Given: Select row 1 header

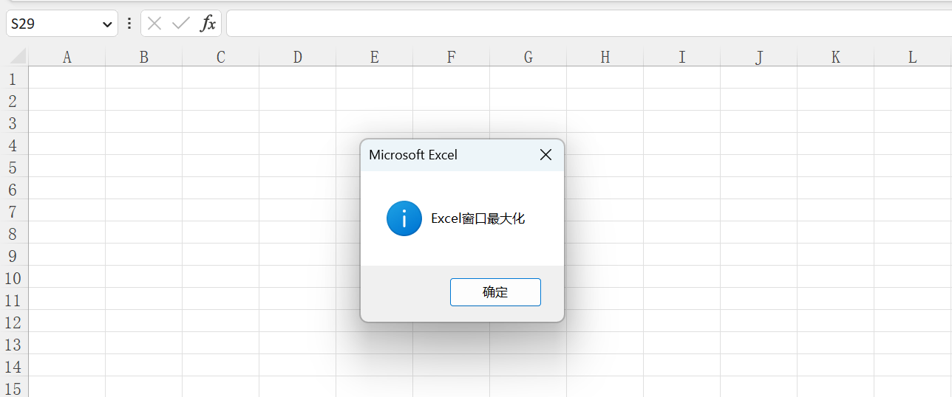Looking at the screenshot, I should tap(14, 78).
